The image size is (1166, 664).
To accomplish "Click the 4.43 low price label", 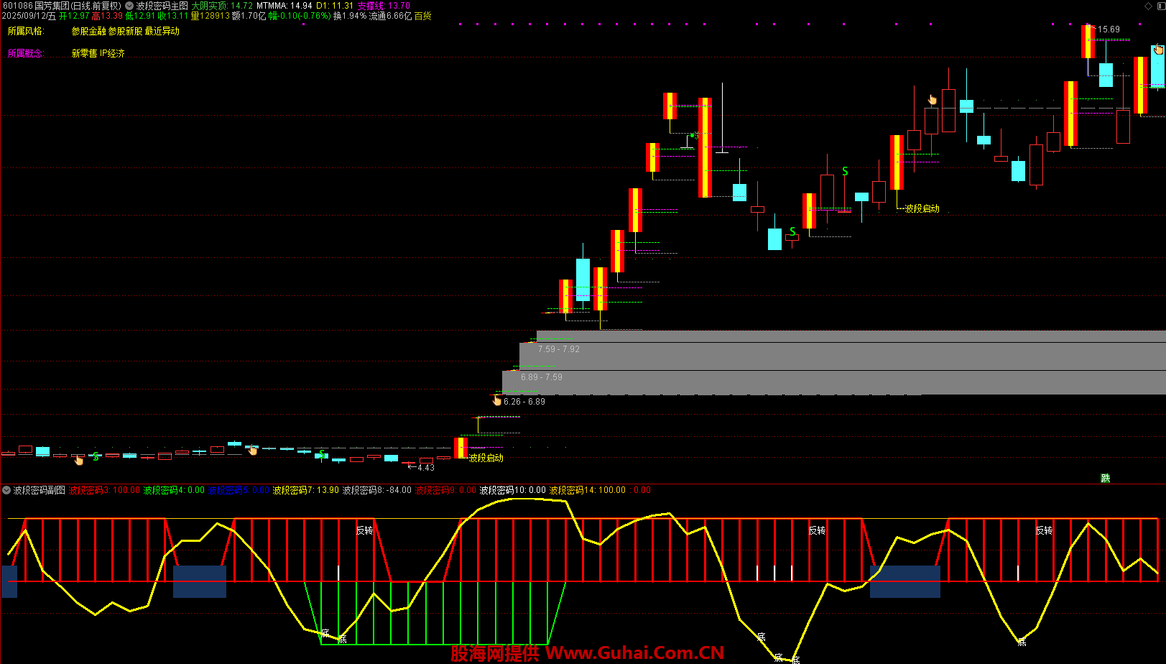I will click(x=426, y=468).
